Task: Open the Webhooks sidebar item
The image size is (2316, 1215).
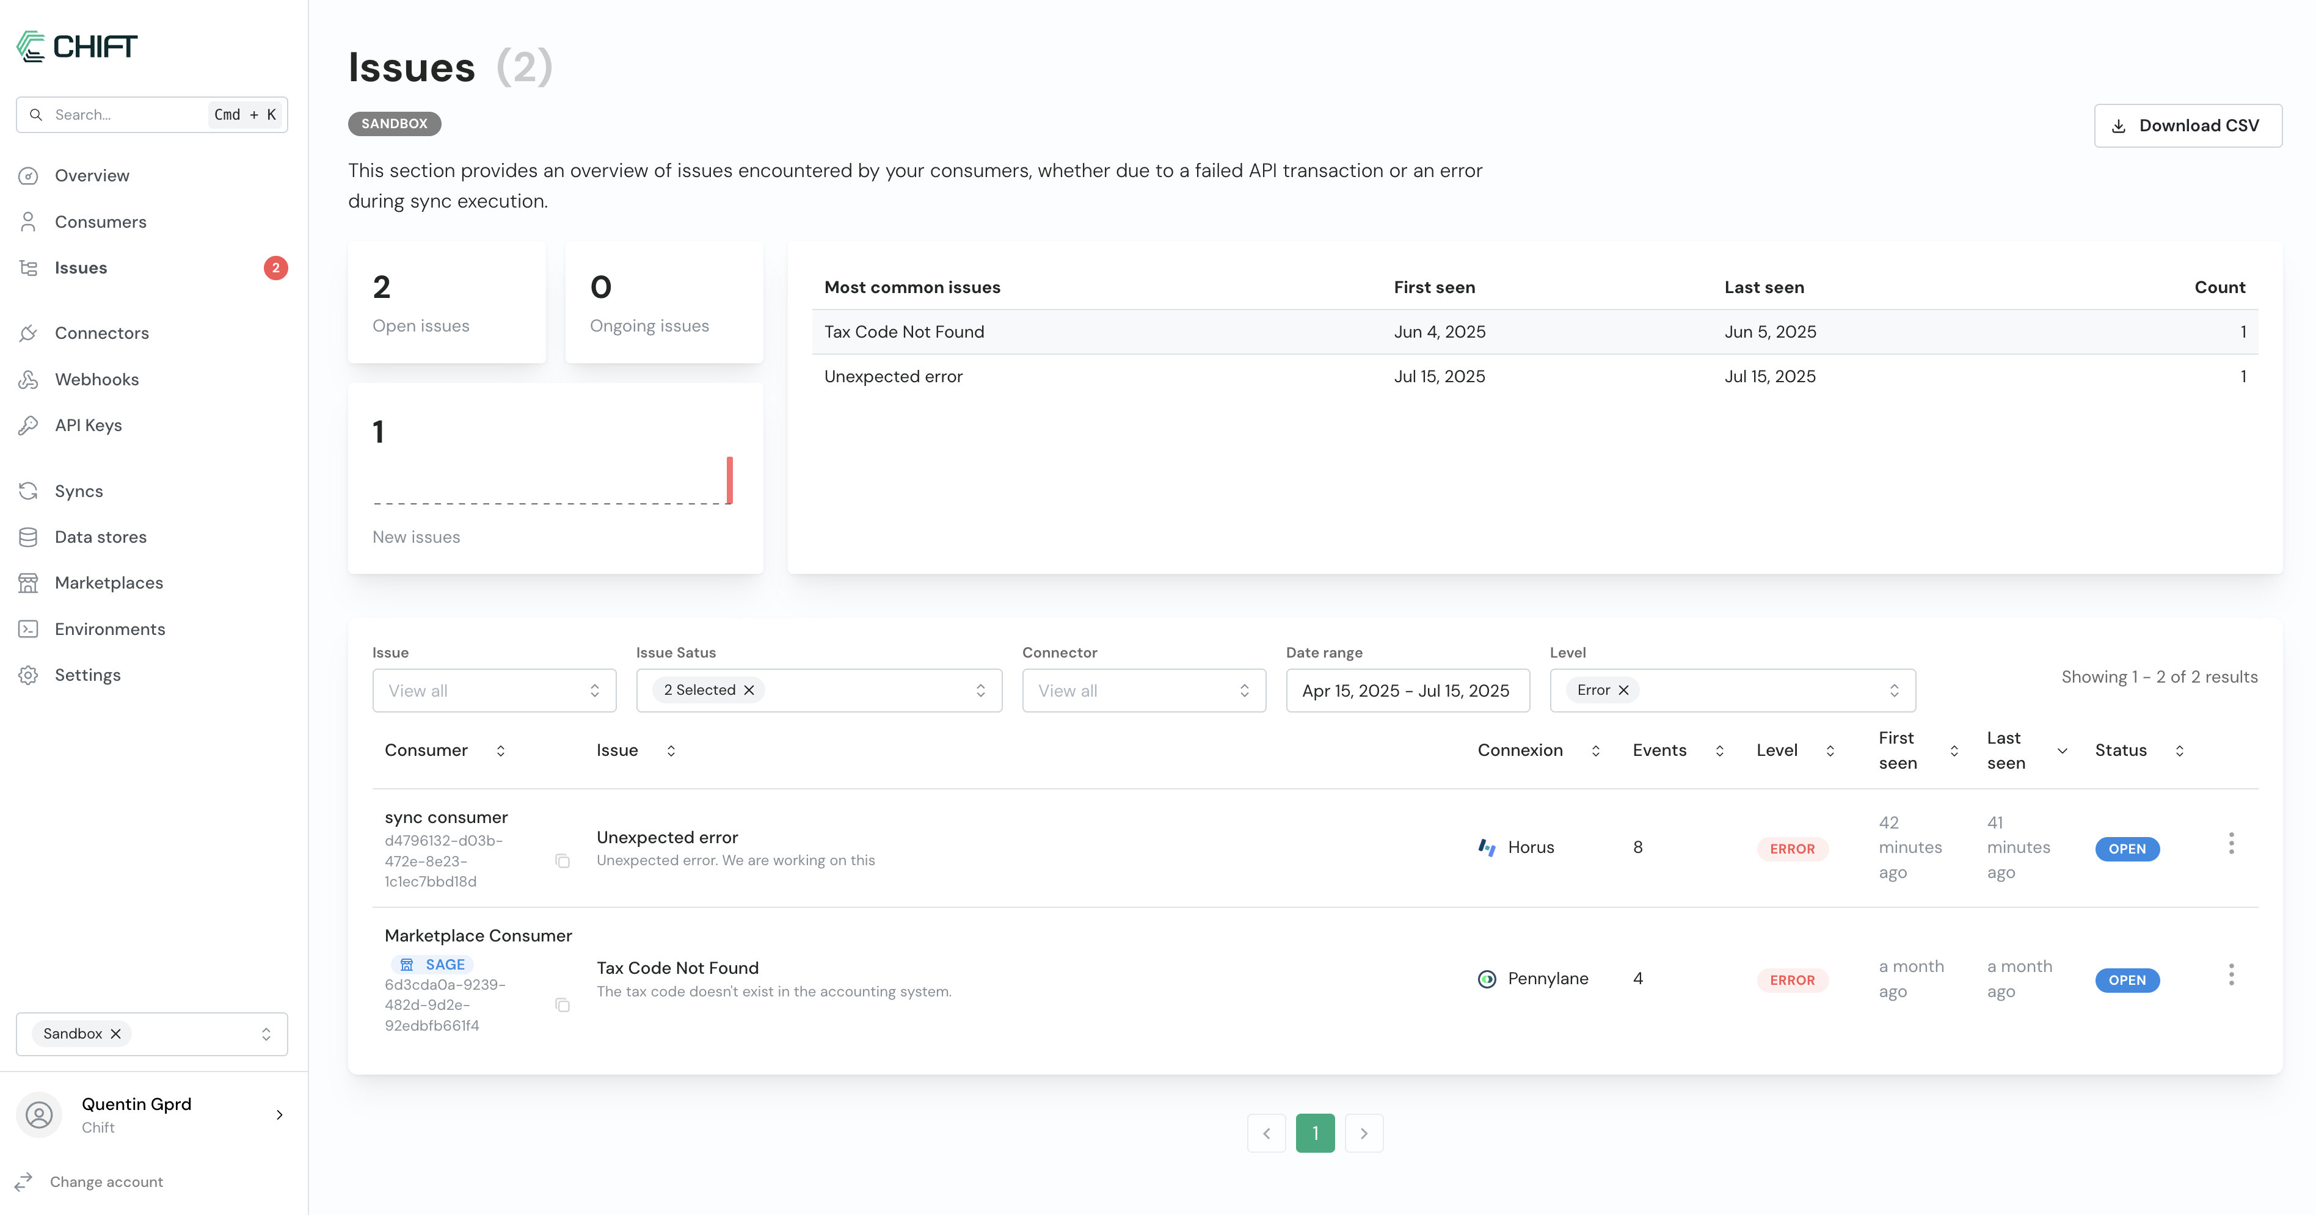Action: point(97,379)
